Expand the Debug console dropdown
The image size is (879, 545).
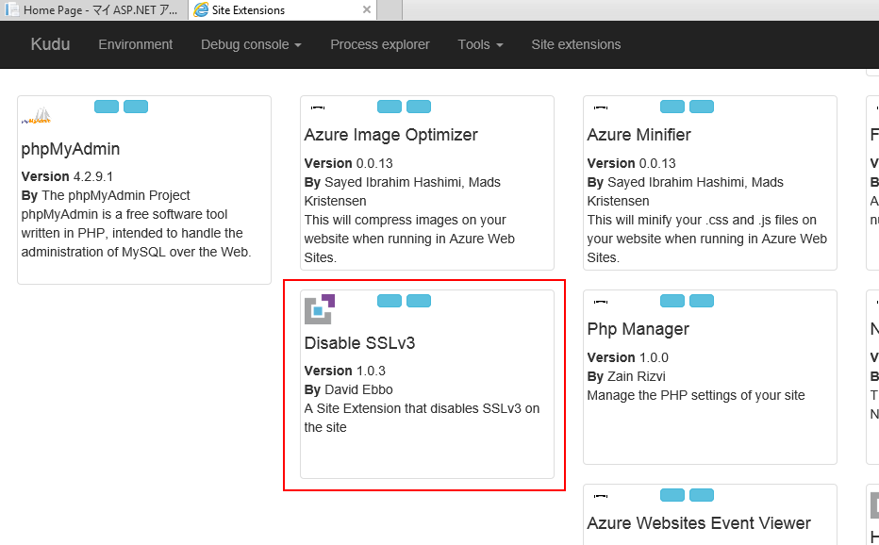(251, 44)
